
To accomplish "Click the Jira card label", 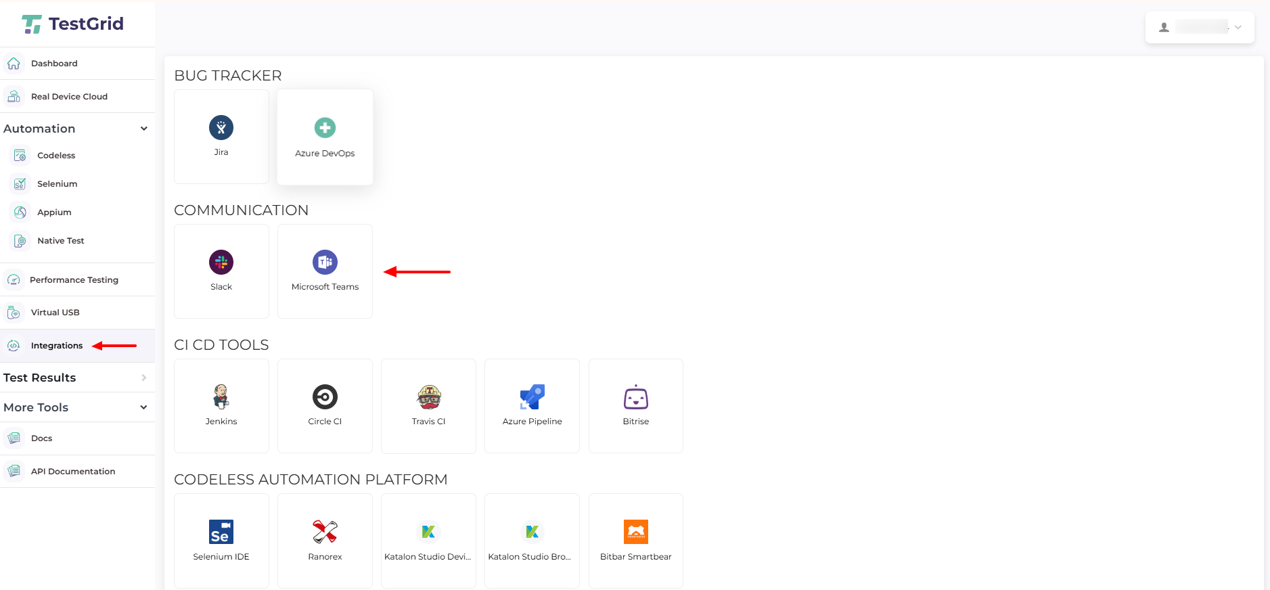I will [x=221, y=152].
